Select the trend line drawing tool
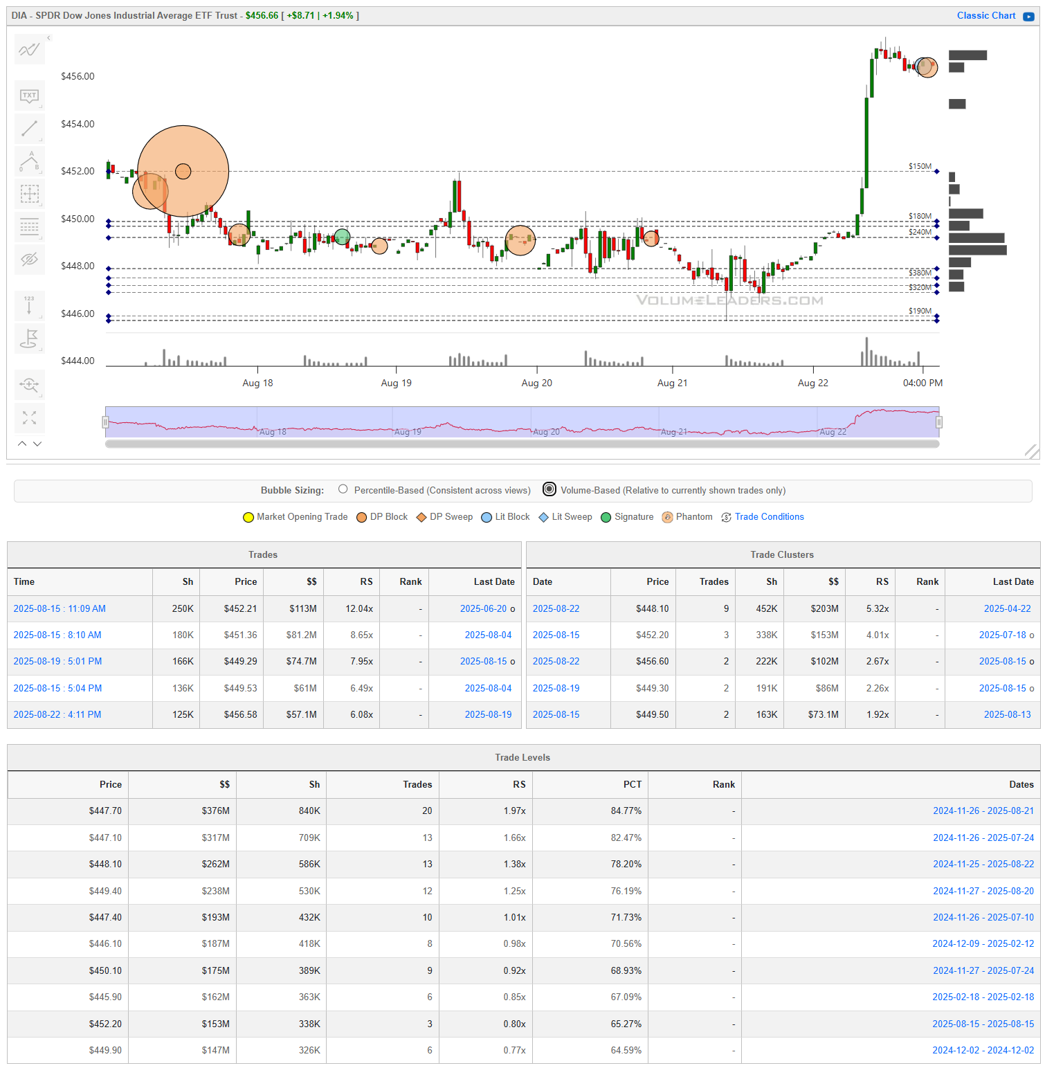This screenshot has width=1045, height=1068. (30, 129)
